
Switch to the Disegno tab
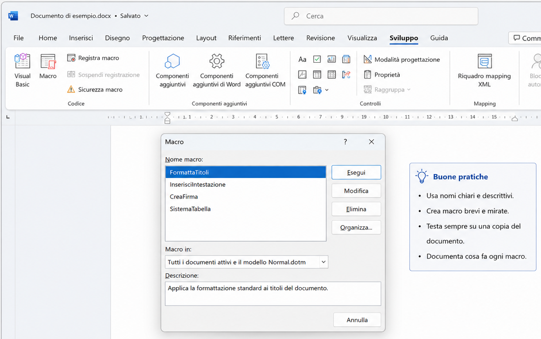[x=118, y=38]
